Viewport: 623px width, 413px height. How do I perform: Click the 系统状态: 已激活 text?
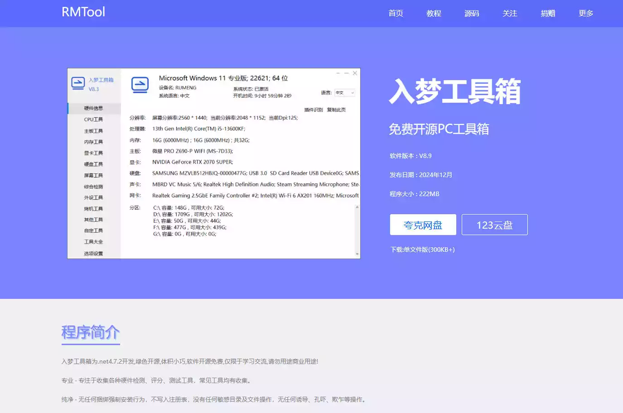click(251, 89)
